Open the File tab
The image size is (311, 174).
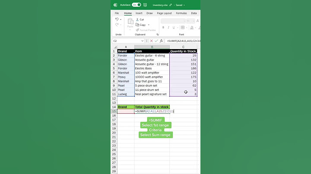(x=117, y=13)
